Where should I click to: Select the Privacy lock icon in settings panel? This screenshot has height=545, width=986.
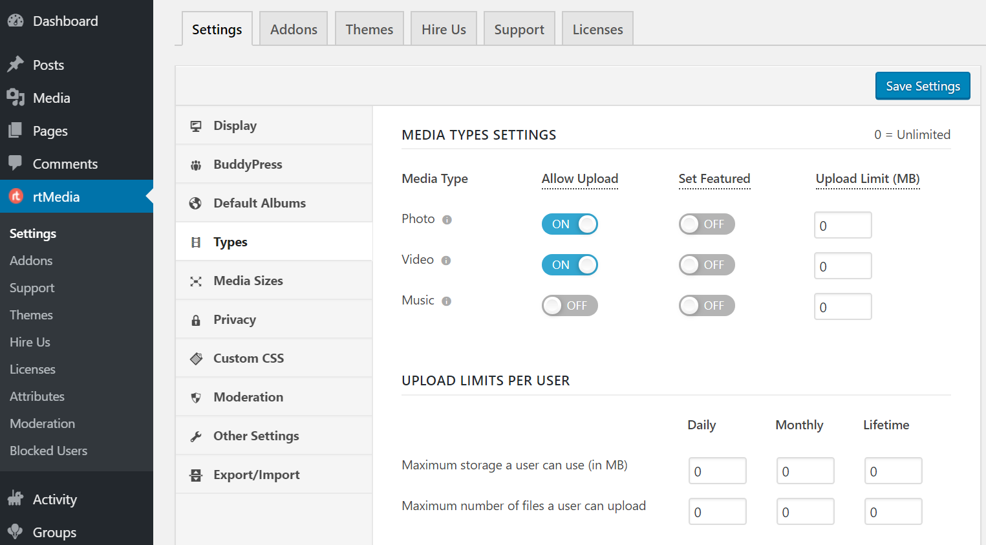196,319
